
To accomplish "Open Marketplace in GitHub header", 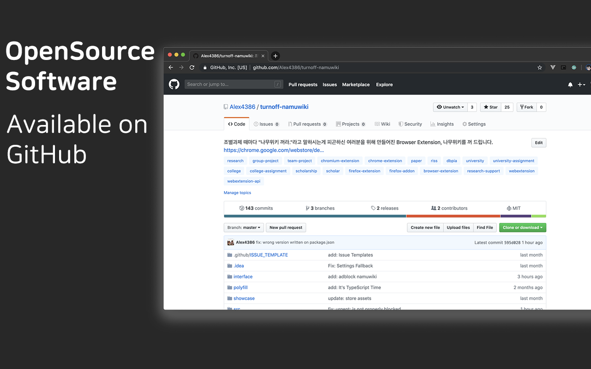I will pos(356,84).
